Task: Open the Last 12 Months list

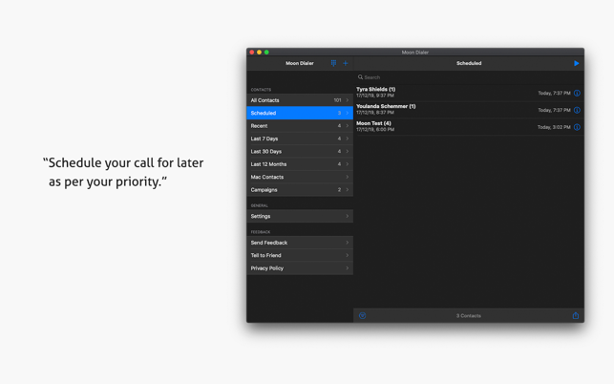Action: point(300,164)
